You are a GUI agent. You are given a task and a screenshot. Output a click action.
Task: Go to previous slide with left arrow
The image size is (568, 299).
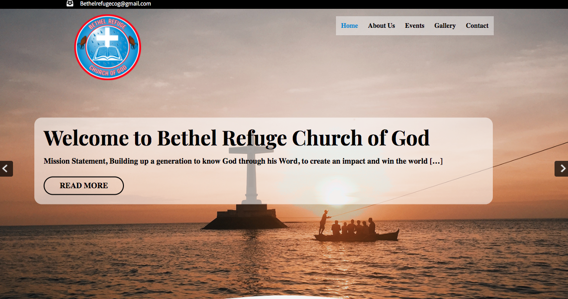(x=6, y=169)
